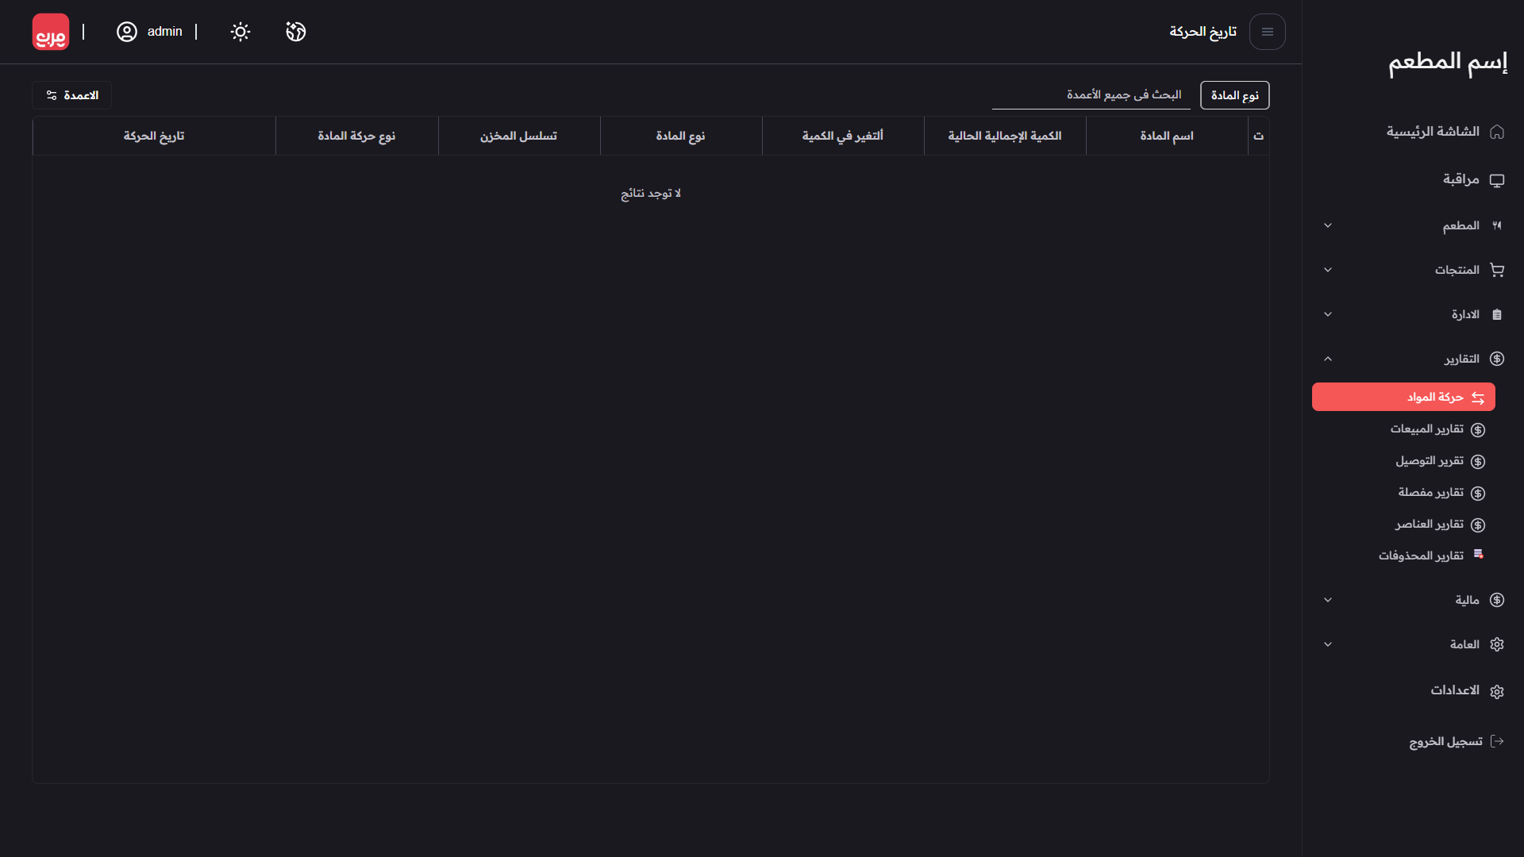1524x857 pixels.
Task: Open تقرير التوصيل delivery report item
Action: coord(1430,461)
